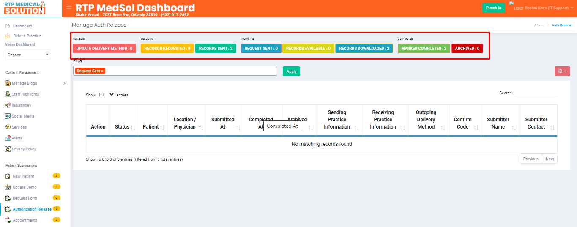Filter by Request Sent status button

pos(261,49)
